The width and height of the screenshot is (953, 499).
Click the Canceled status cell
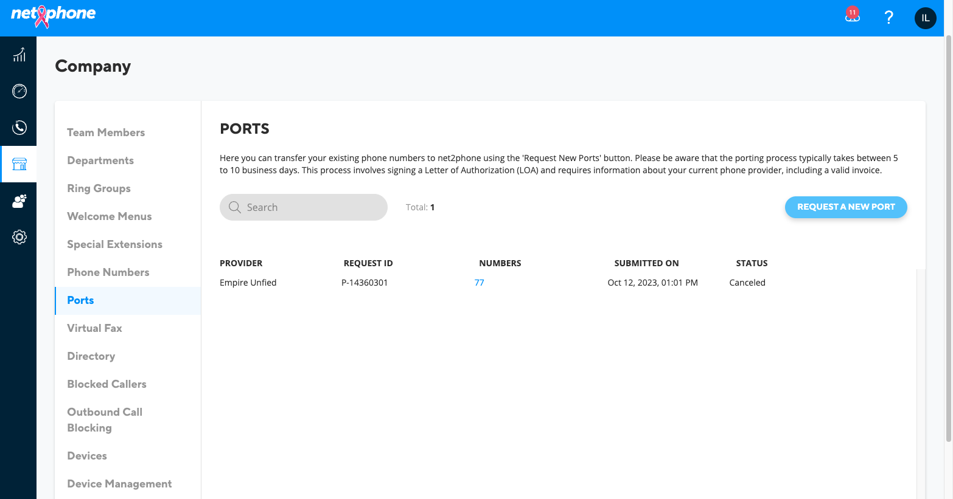click(x=747, y=283)
